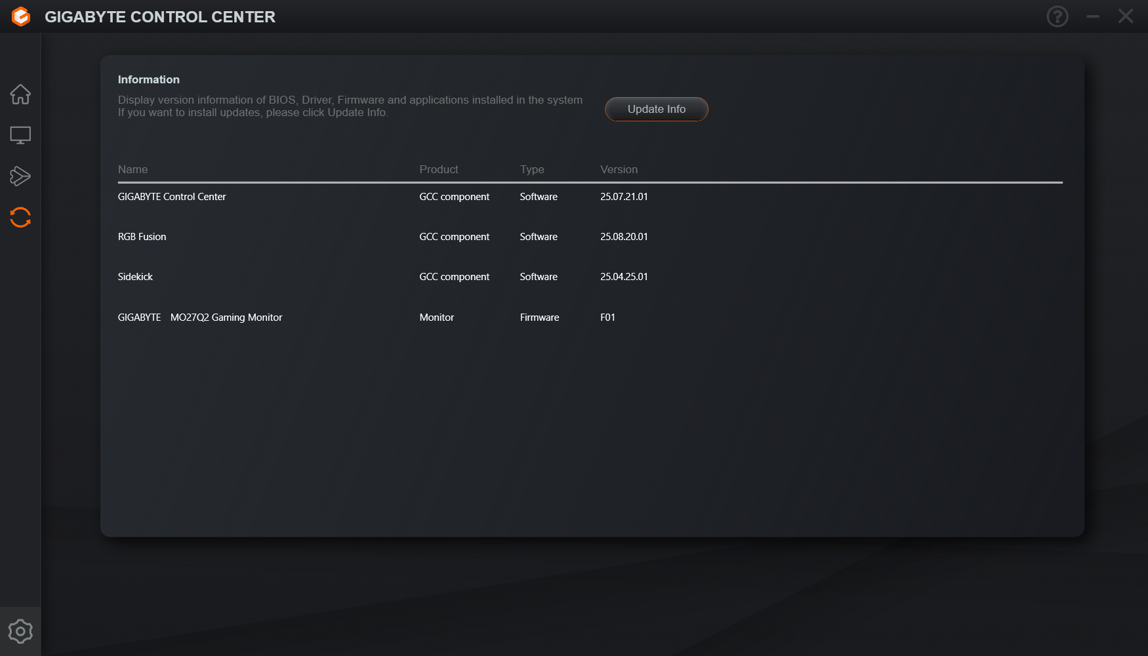Open settings gear in sidebar
Viewport: 1148px width, 656px height.
(x=20, y=631)
